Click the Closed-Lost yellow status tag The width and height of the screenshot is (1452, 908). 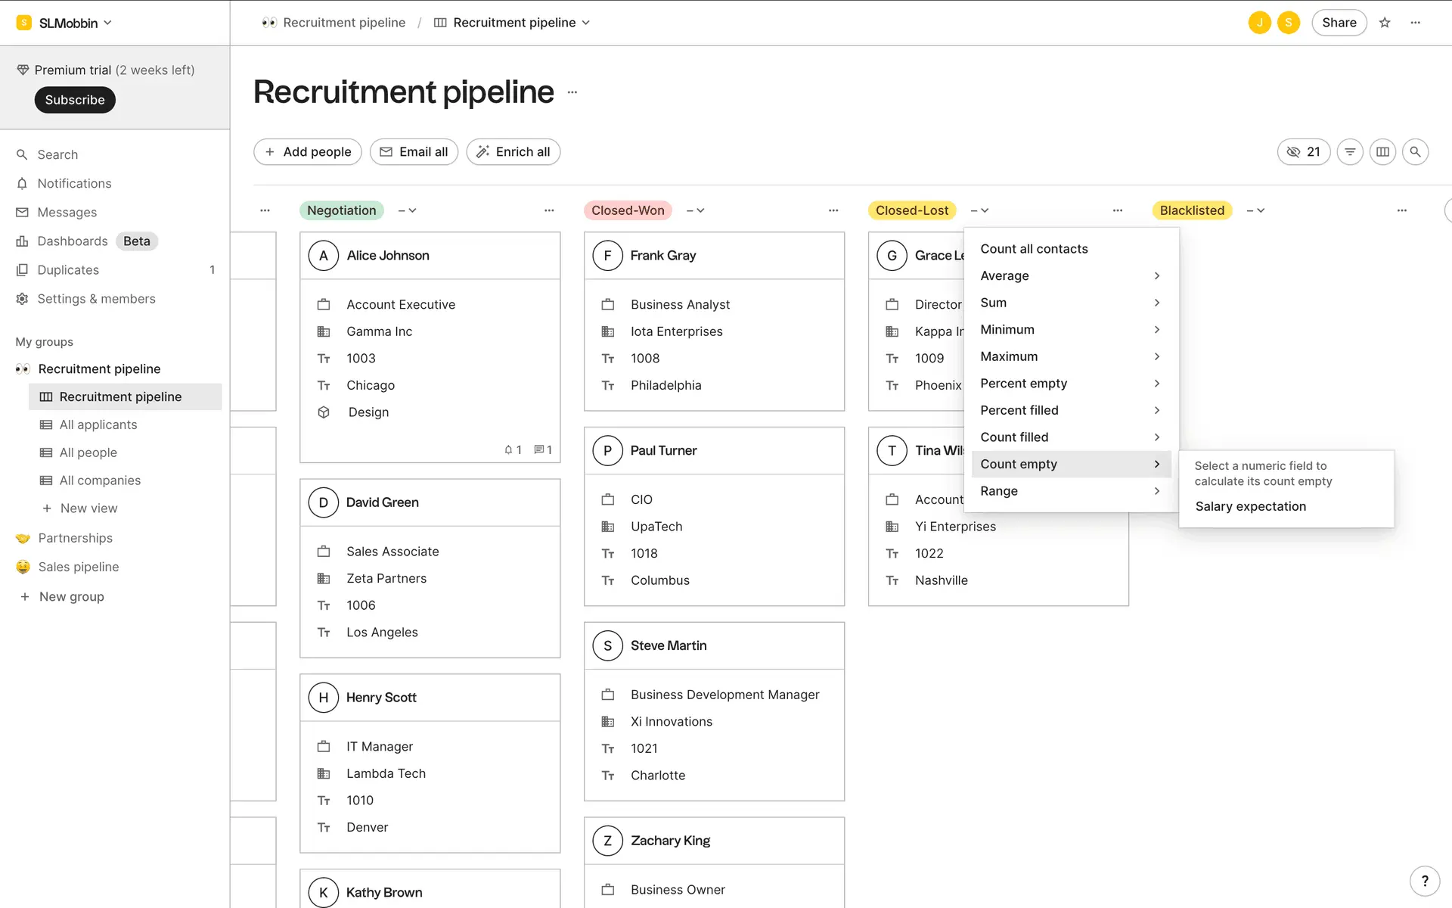coord(911,210)
